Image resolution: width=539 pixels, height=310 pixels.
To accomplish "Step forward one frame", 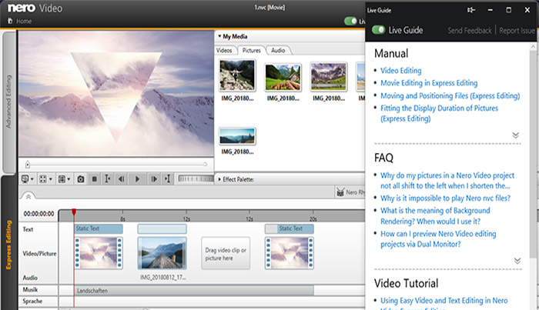I will 154,179.
